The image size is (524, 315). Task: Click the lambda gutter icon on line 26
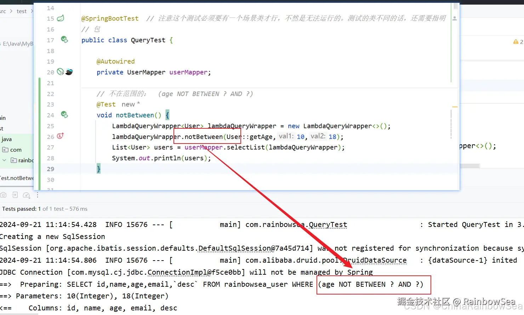coord(60,136)
